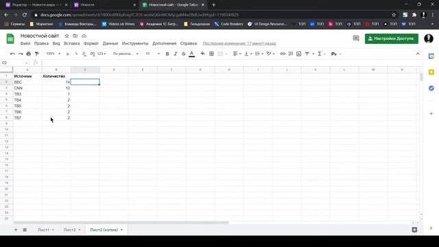The height and width of the screenshot is (247, 439).
Task: Open Лист2 (копия) tab dropdown arrow
Action: pyautogui.click(x=122, y=230)
